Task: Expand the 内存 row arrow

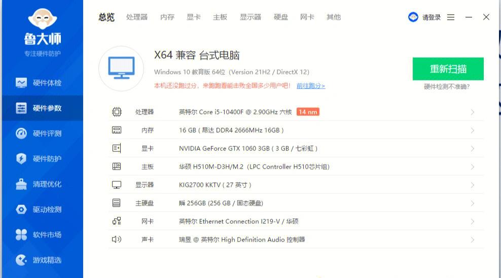Action: coord(473,130)
